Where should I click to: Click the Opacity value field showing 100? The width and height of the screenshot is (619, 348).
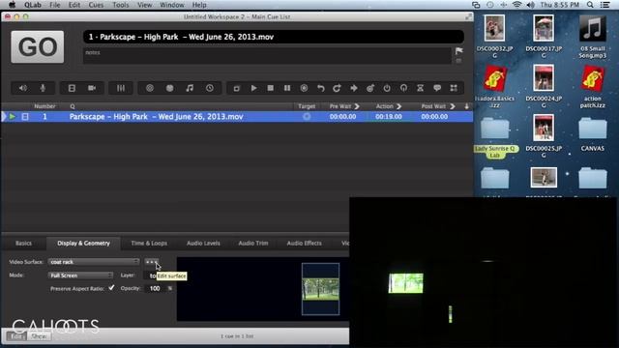point(155,288)
